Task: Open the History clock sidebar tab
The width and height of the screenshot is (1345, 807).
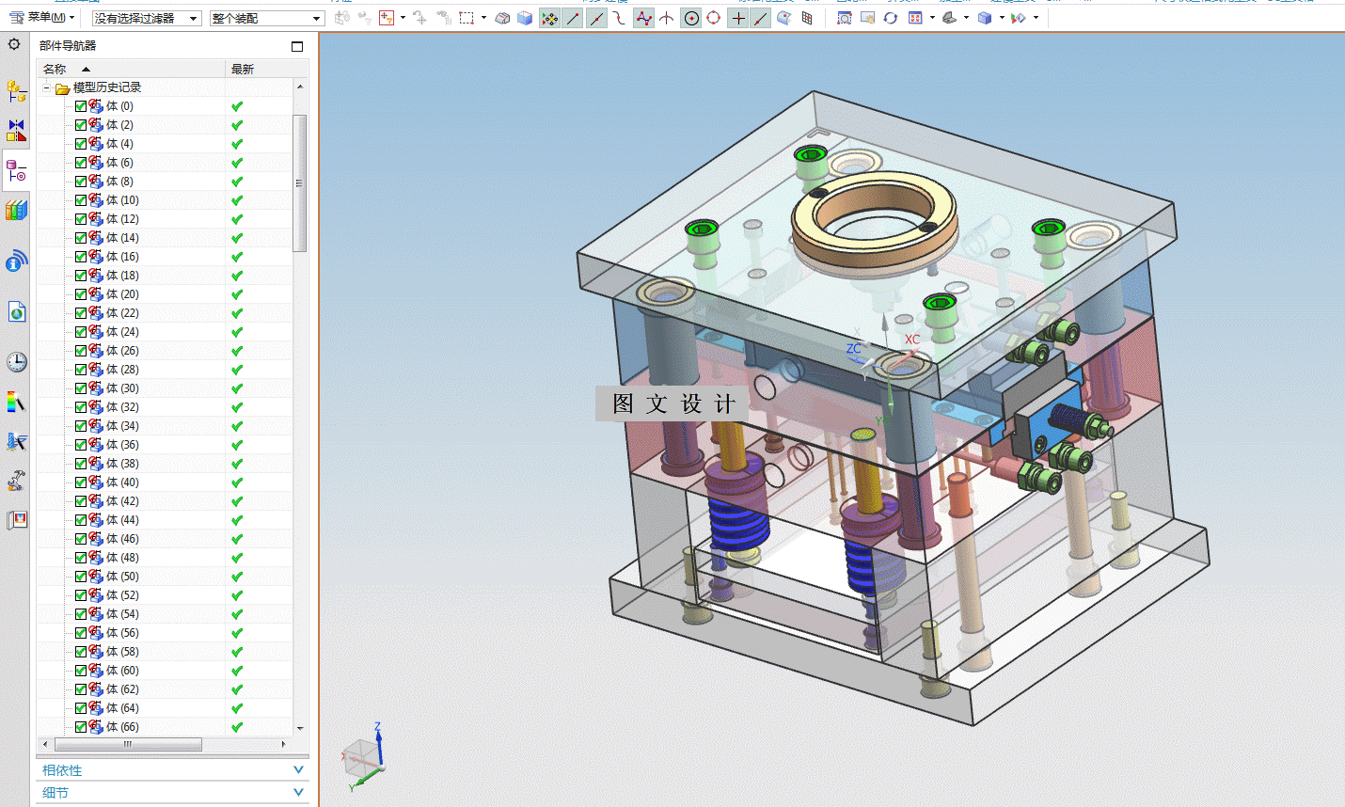Action: pos(16,362)
